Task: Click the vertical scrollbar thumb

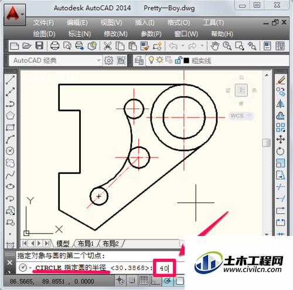Action: click(267, 143)
